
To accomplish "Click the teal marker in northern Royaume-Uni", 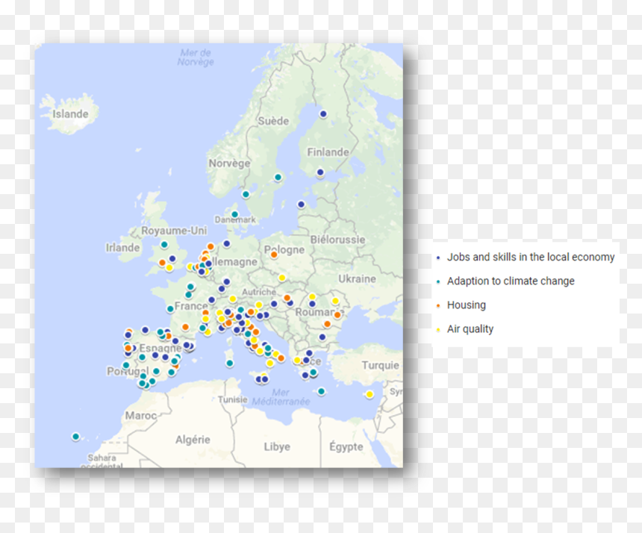I will (x=164, y=244).
